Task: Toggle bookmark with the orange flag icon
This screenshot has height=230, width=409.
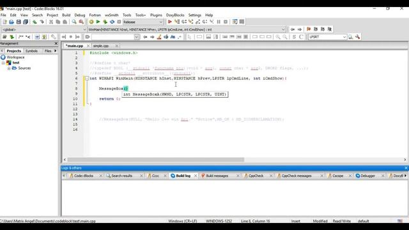Action: point(309,29)
